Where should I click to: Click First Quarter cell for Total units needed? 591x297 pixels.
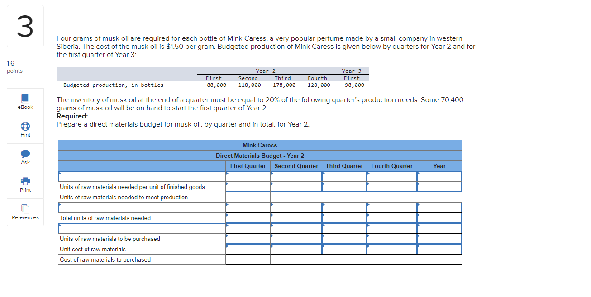click(x=248, y=218)
